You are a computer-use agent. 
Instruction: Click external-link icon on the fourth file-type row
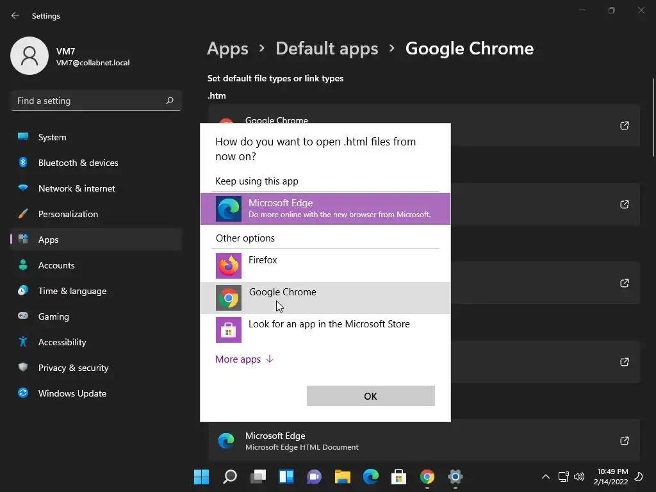(624, 362)
